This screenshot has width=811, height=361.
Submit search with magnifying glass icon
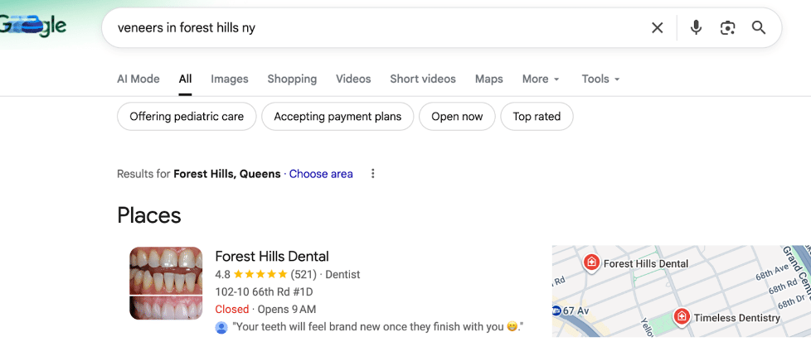pyautogui.click(x=759, y=28)
